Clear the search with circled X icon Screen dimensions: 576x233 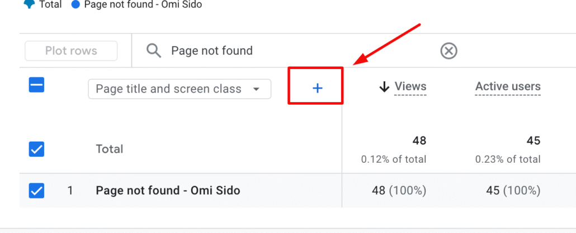[x=449, y=51]
